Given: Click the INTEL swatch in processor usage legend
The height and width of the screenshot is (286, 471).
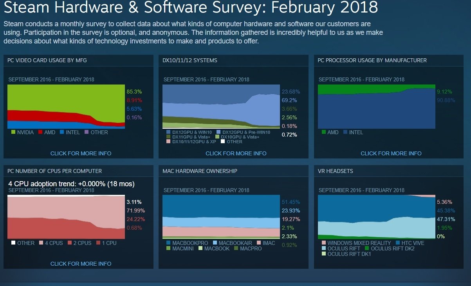Looking at the screenshot, I should (345, 132).
